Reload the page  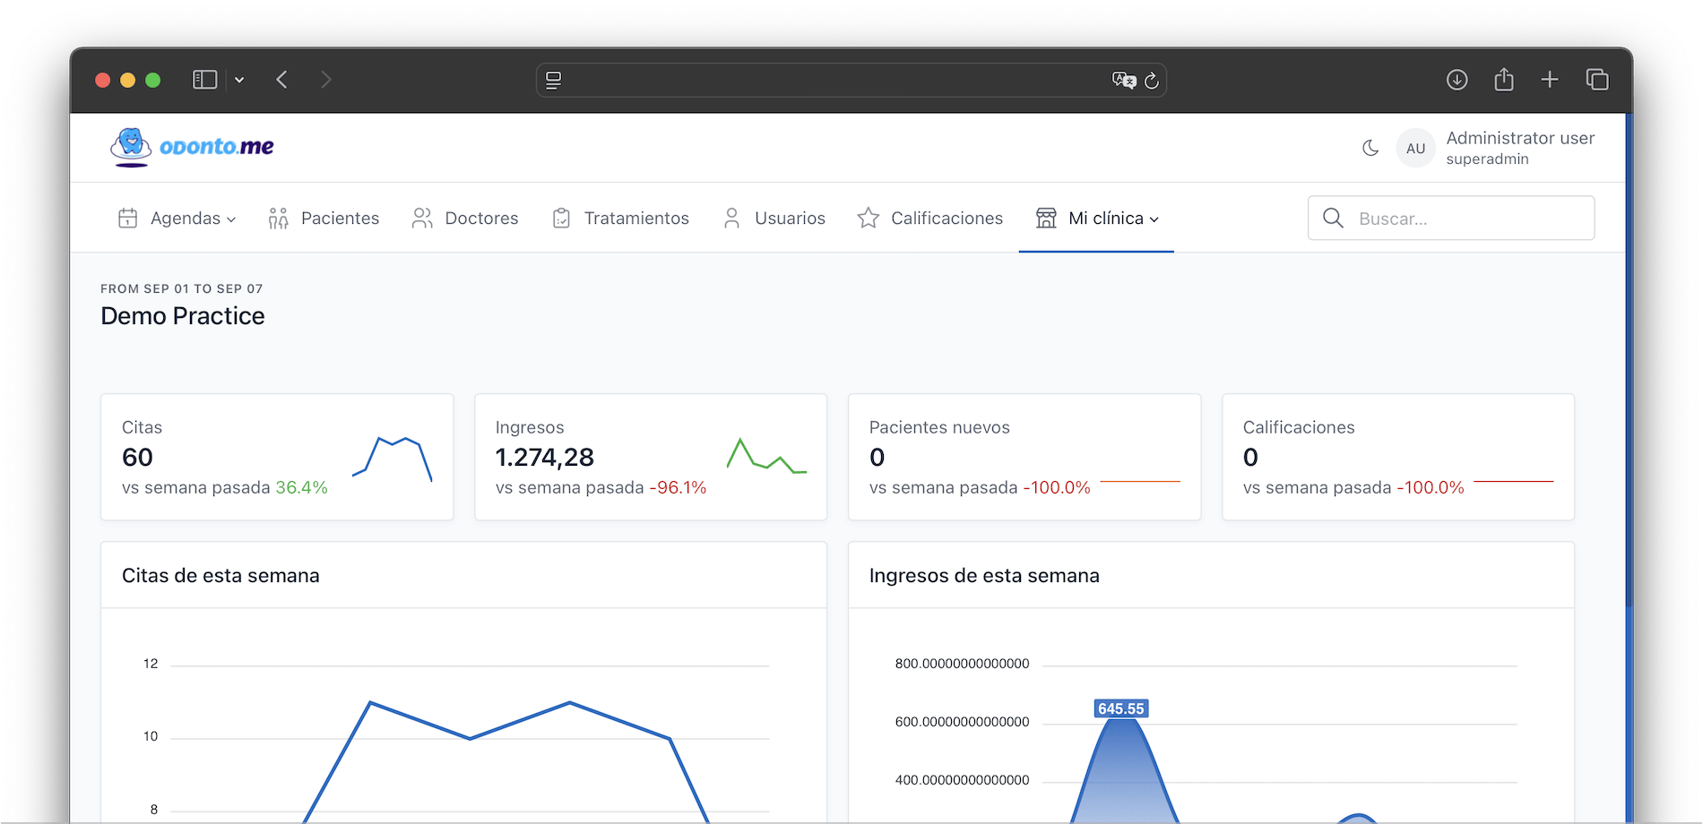pos(1152,80)
